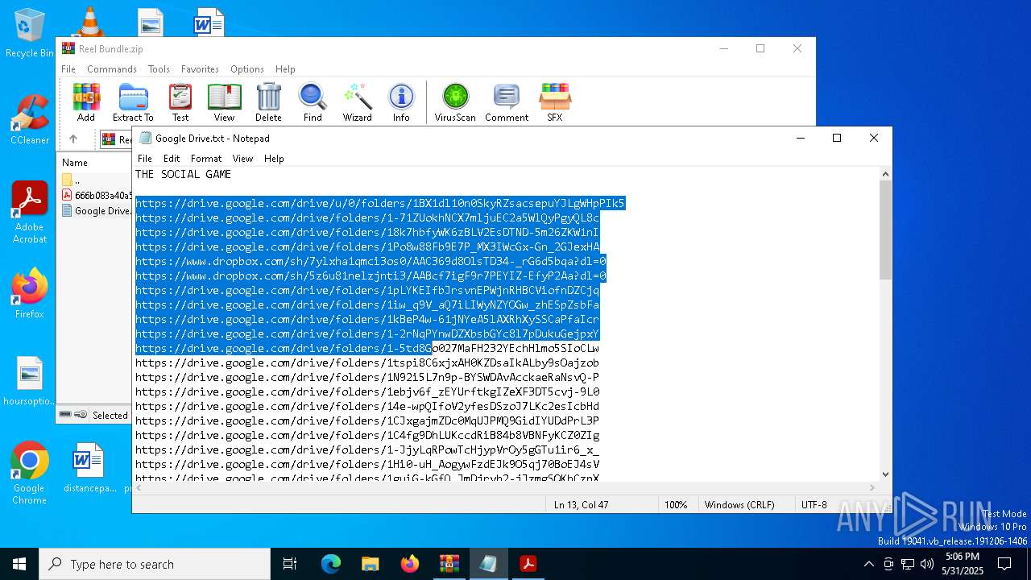This screenshot has width=1031, height=580.
Task: Open WinRAR Tools menu
Action: [x=159, y=69]
